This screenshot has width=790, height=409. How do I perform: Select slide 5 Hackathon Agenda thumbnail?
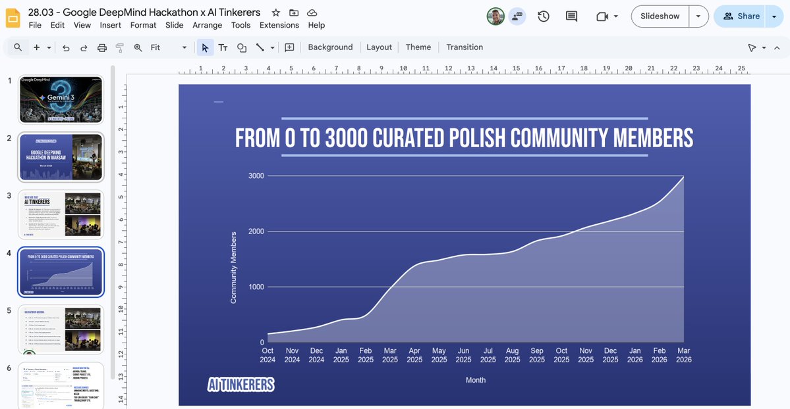coord(61,329)
